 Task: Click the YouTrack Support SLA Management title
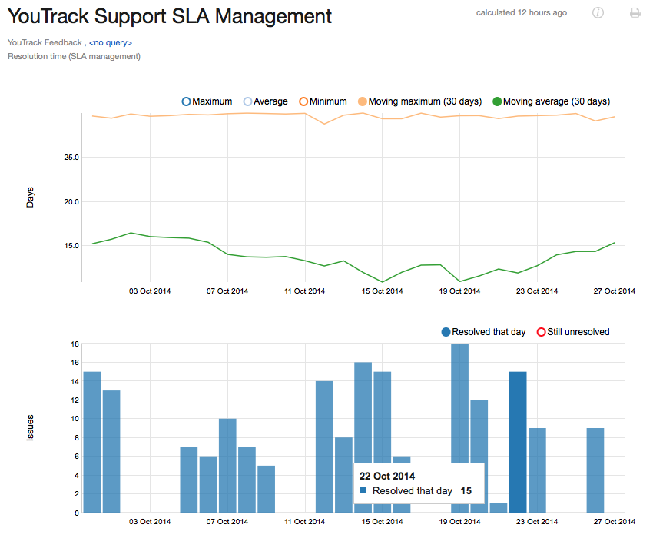click(x=169, y=16)
